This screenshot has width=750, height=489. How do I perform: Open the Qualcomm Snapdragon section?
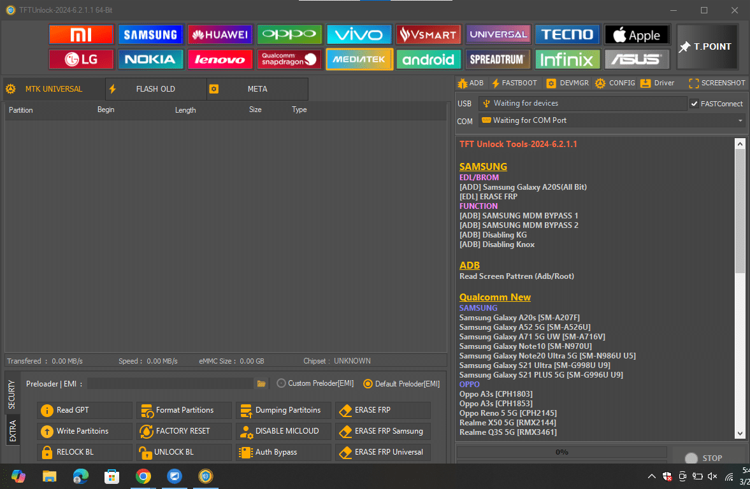pos(289,59)
